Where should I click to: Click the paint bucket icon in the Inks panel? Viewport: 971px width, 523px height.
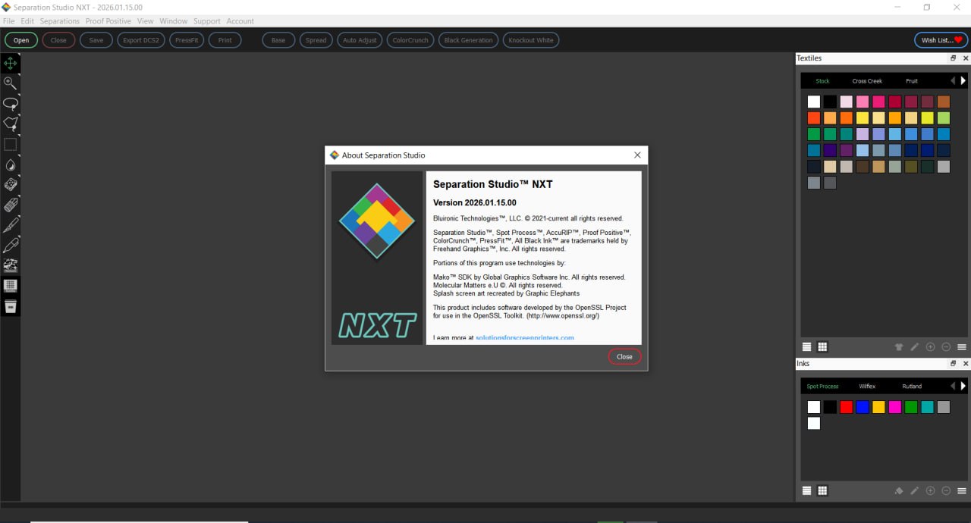click(899, 491)
